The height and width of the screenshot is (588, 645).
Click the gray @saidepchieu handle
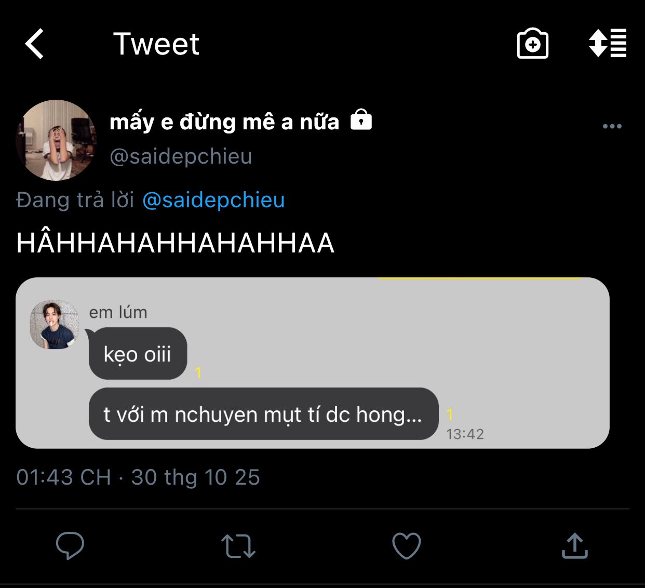[x=181, y=156]
